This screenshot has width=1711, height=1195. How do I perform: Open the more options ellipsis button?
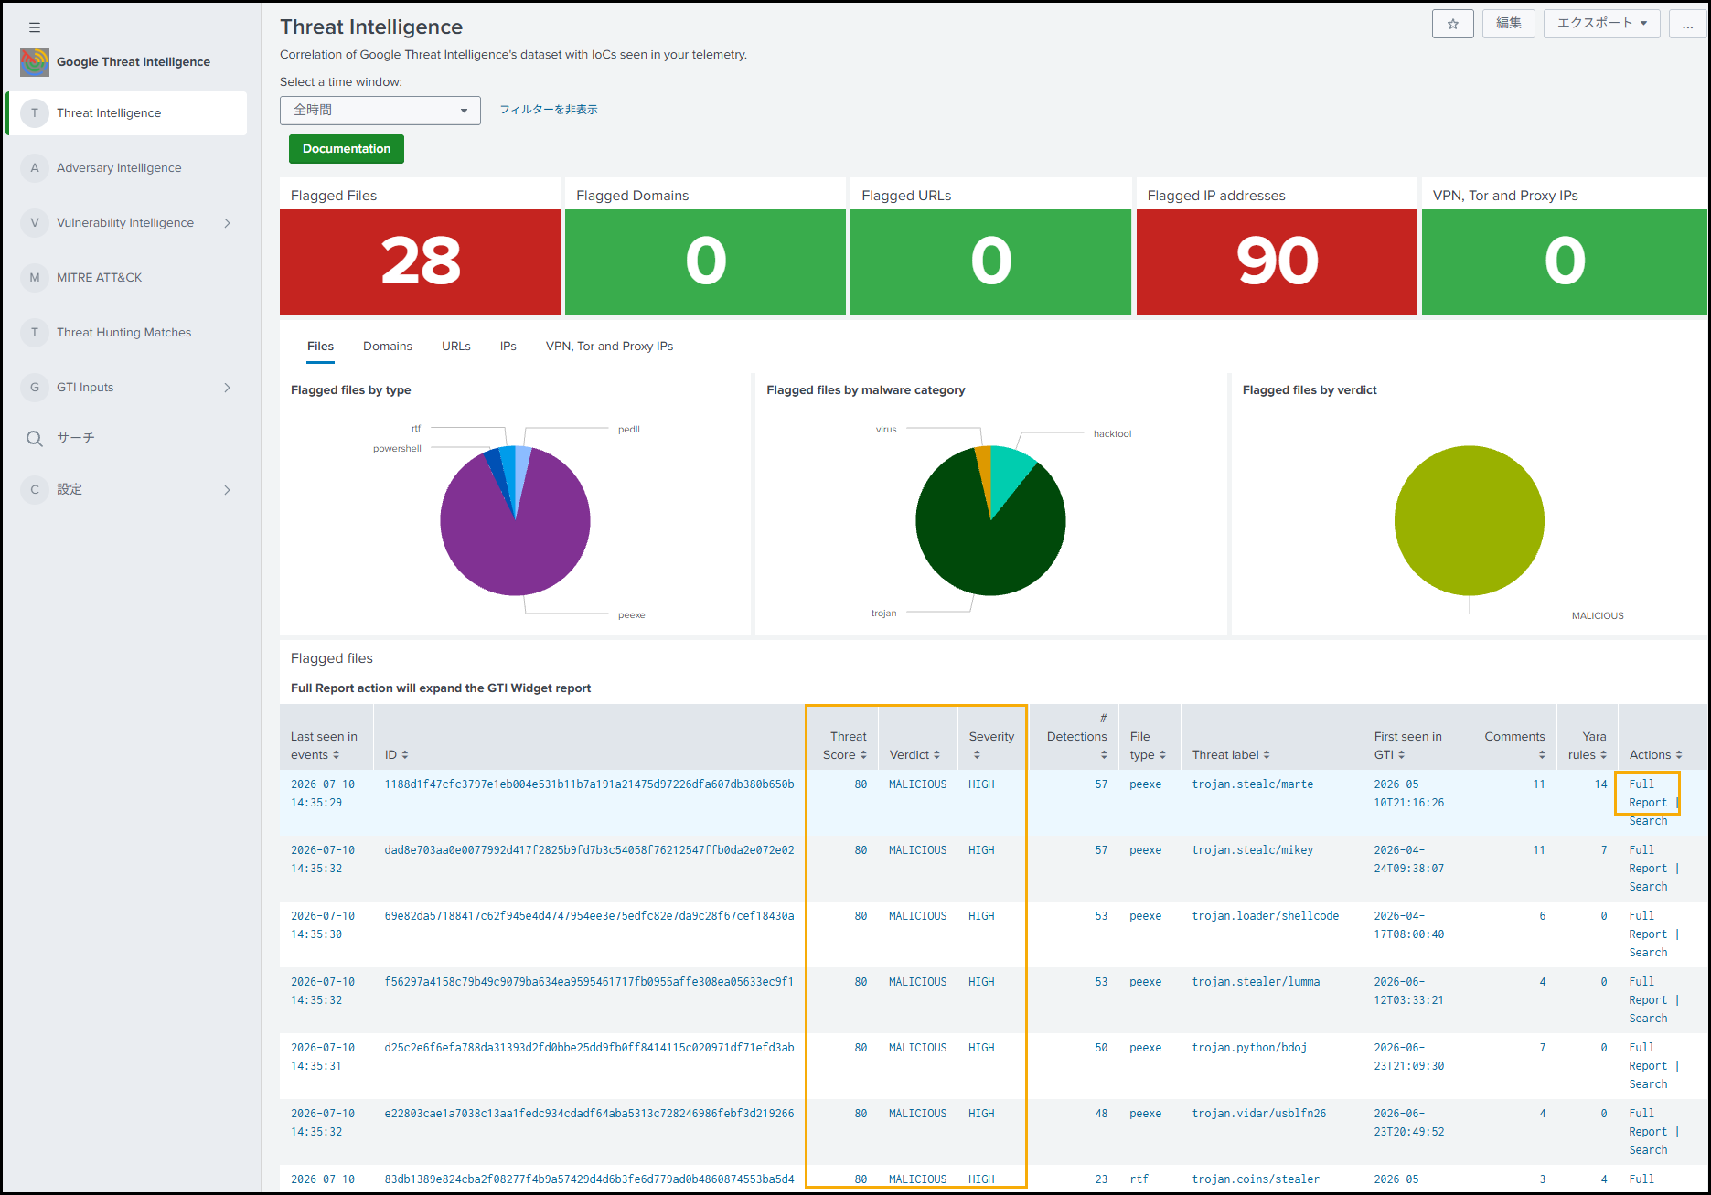click(x=1687, y=24)
